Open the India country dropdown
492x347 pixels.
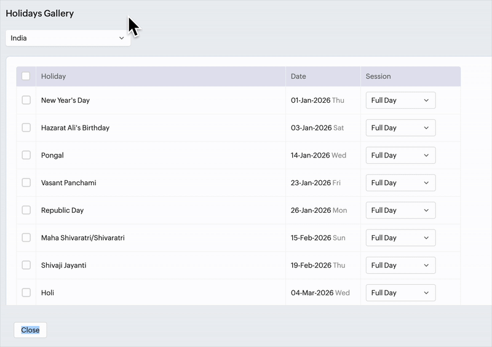[x=68, y=38]
